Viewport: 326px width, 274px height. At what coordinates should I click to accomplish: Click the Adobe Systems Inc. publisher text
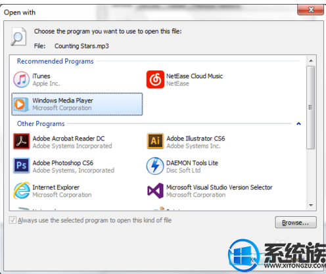tap(193, 146)
